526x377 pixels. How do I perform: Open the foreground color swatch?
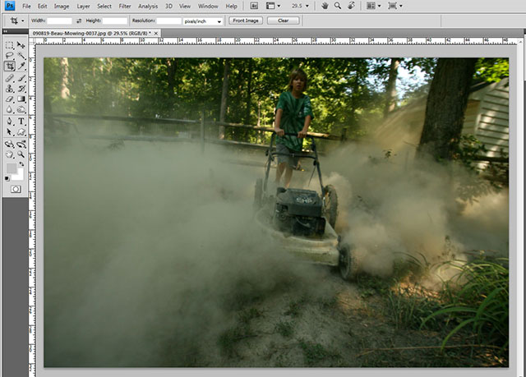tap(11, 168)
